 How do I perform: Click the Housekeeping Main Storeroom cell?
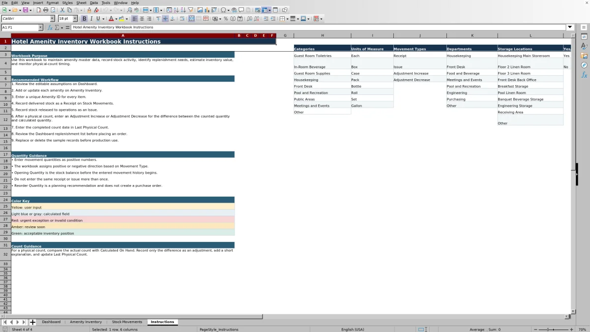pyautogui.click(x=531, y=55)
